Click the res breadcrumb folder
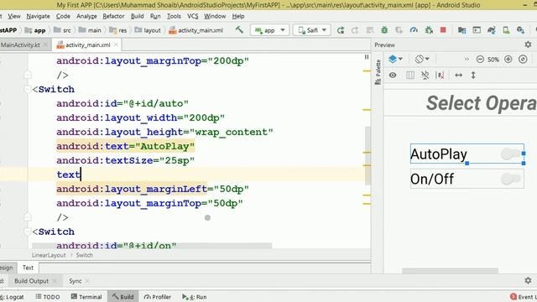This screenshot has width=537, height=302. click(x=118, y=30)
